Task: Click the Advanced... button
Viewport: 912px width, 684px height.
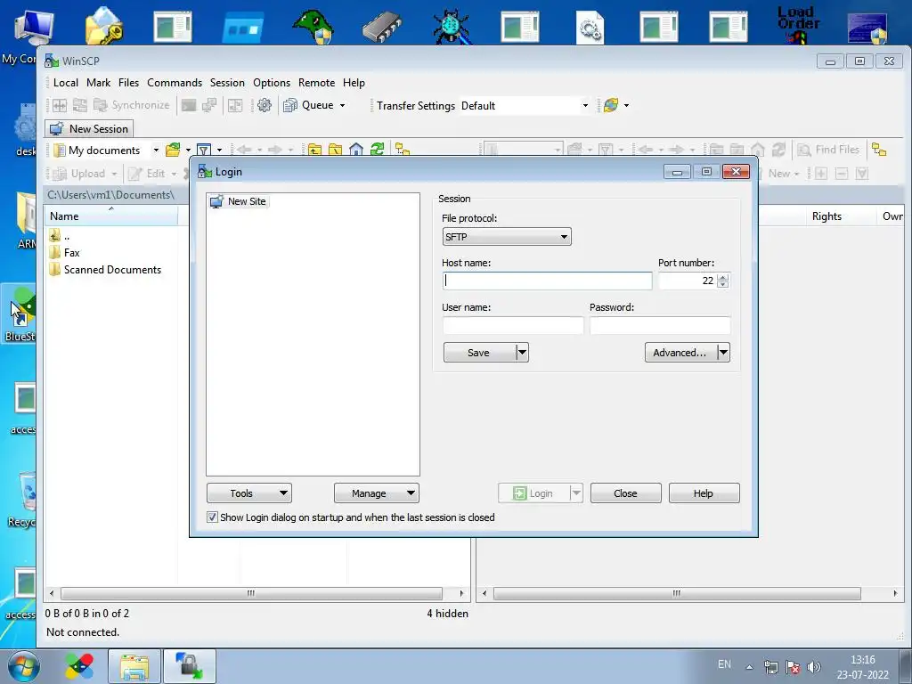Action: (x=680, y=353)
